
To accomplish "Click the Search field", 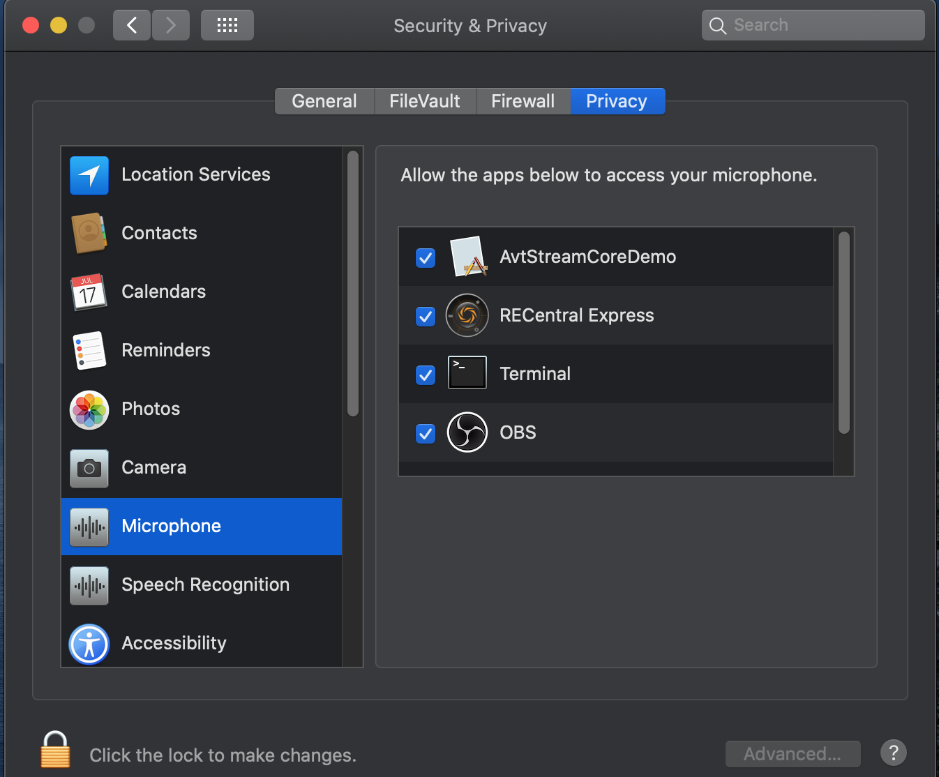I will (812, 24).
